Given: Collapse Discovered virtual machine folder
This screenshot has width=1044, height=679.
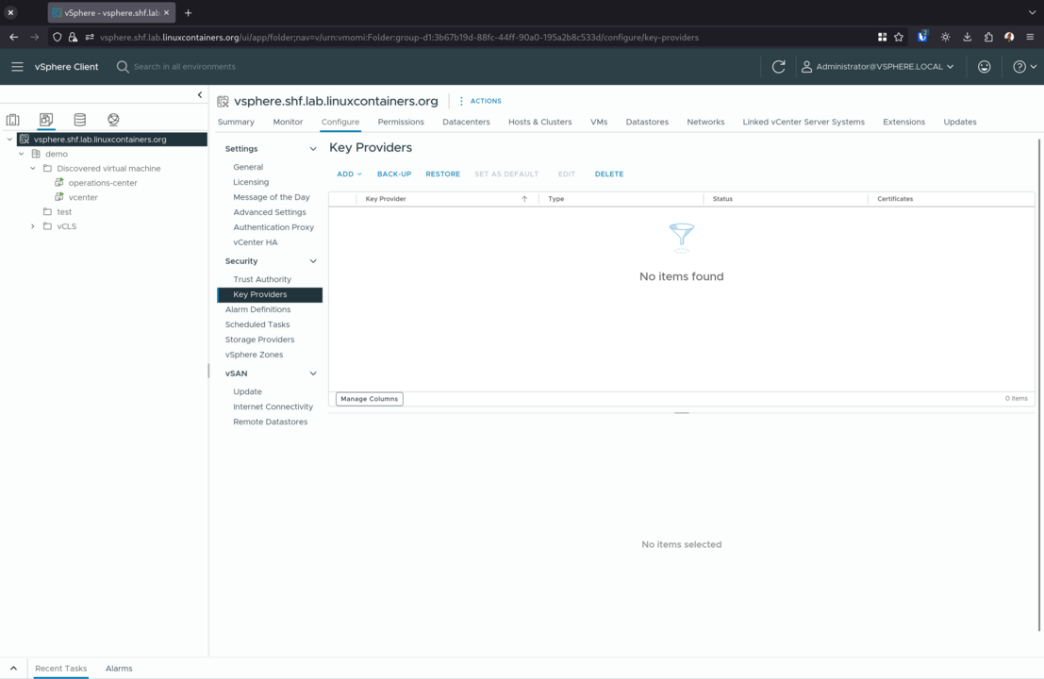Looking at the screenshot, I should point(33,169).
